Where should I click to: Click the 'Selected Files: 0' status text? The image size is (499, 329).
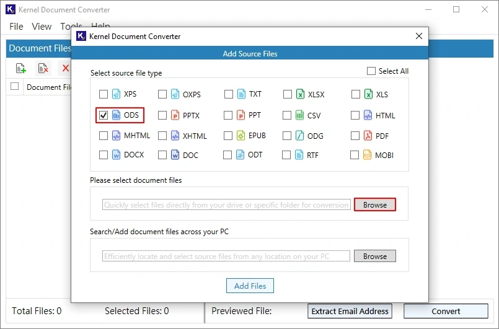(x=137, y=311)
